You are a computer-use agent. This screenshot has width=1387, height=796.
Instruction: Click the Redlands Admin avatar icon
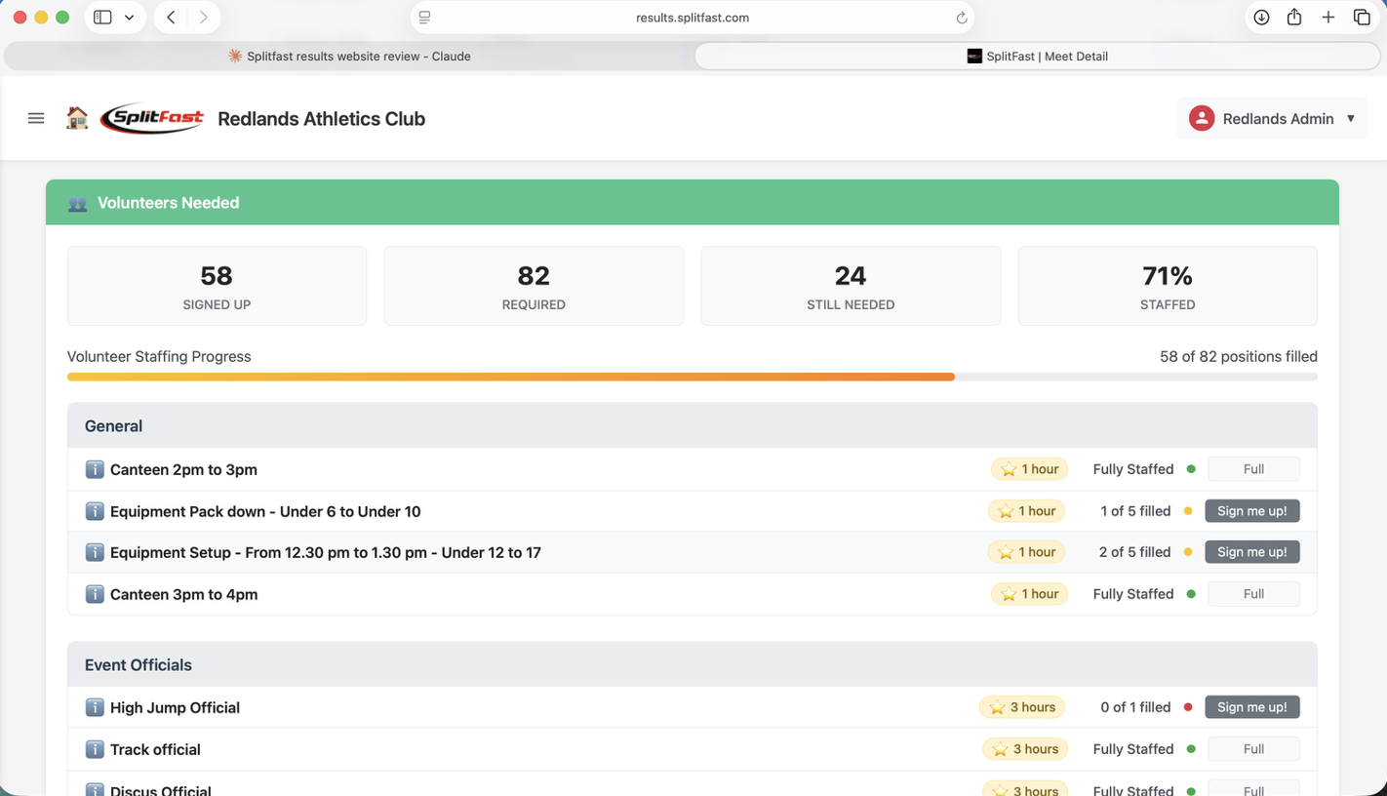(1201, 118)
